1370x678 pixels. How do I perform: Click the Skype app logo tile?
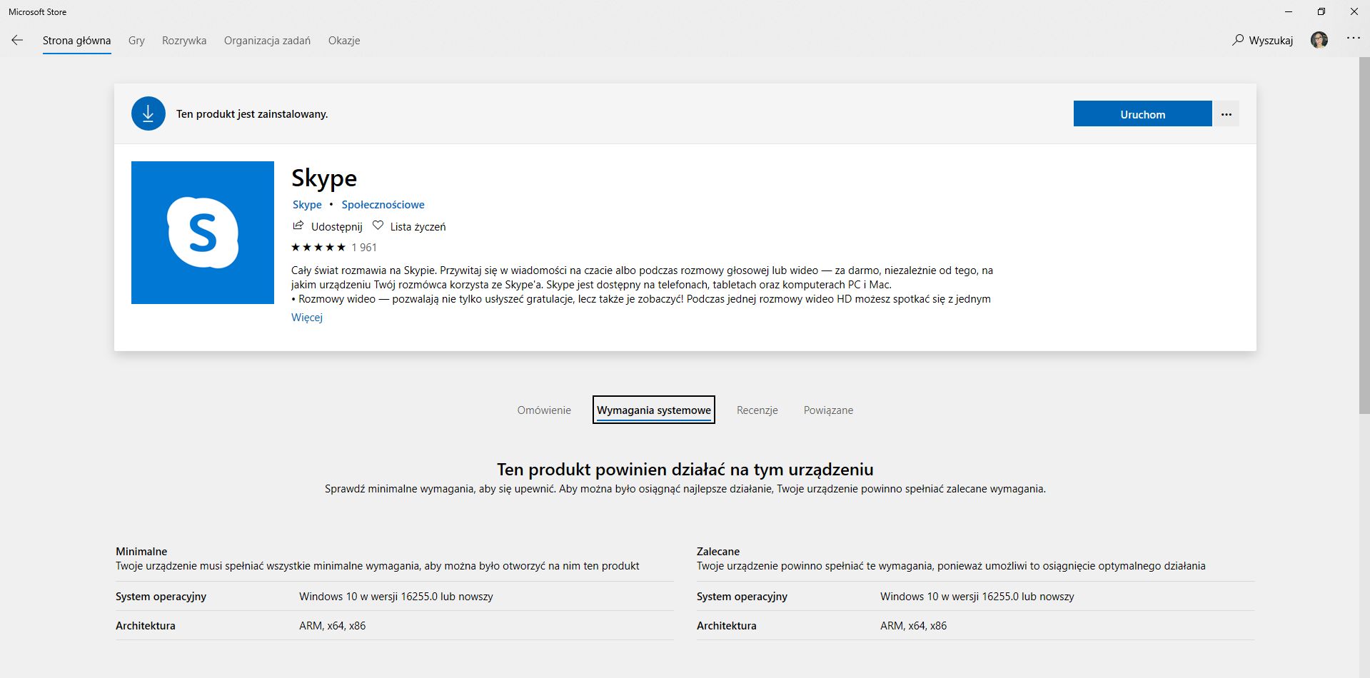coord(203,233)
